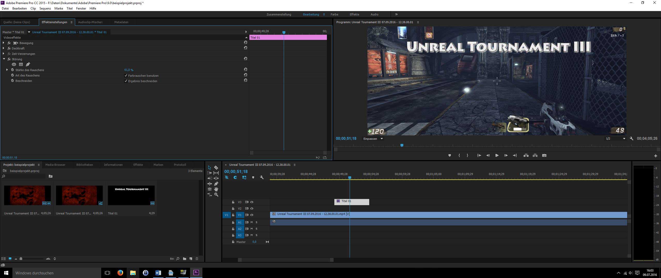Open the Einpassen zoom dropdown

coord(373,139)
